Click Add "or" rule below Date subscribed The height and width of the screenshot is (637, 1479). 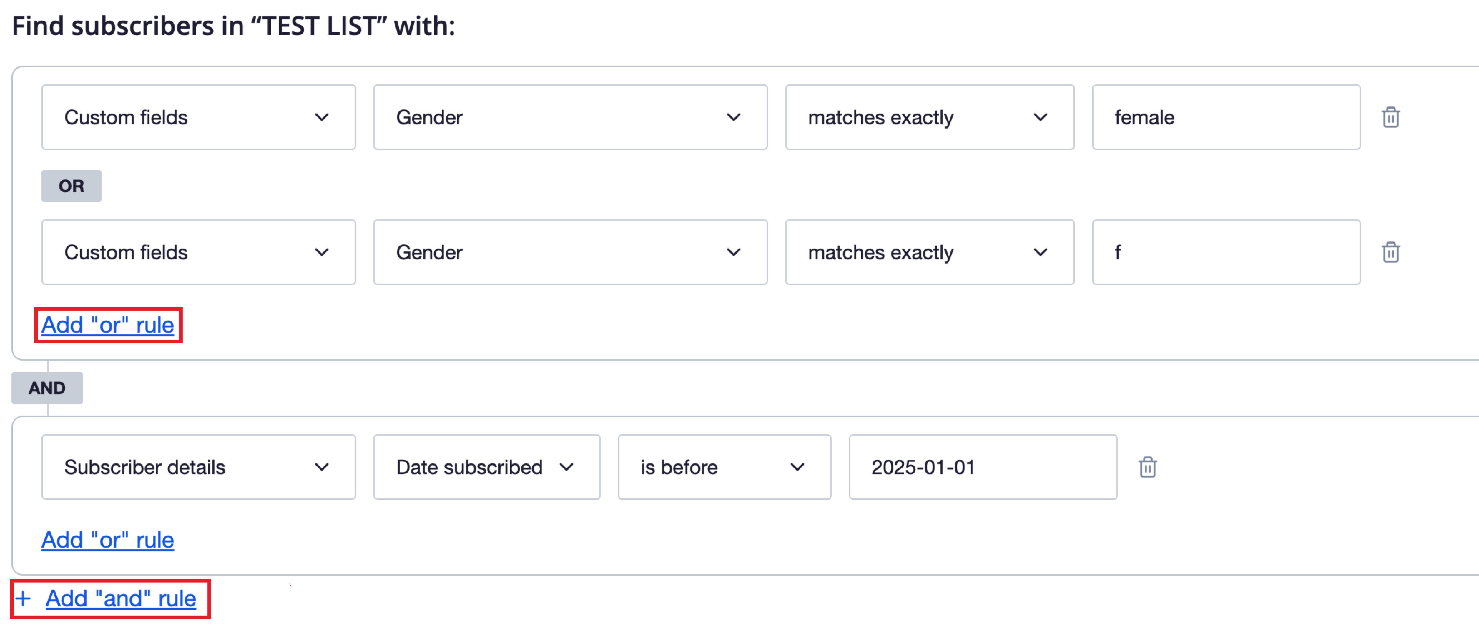click(107, 539)
